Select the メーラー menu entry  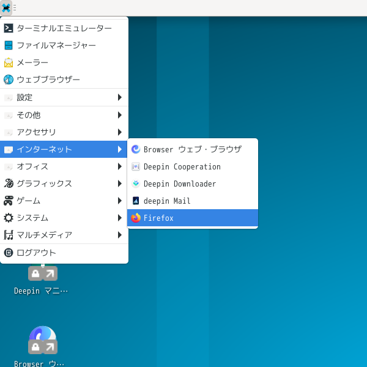click(64, 62)
